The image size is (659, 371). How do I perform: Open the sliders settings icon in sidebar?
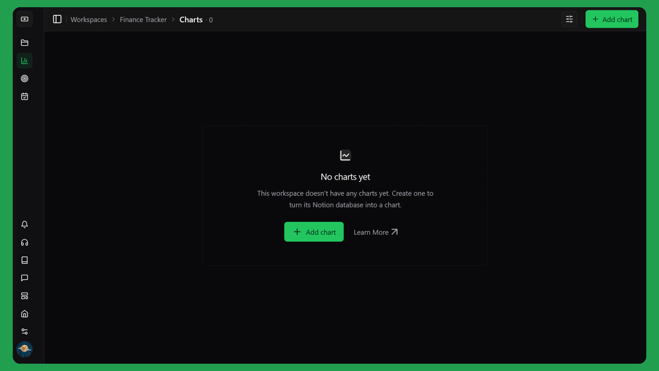(25, 331)
